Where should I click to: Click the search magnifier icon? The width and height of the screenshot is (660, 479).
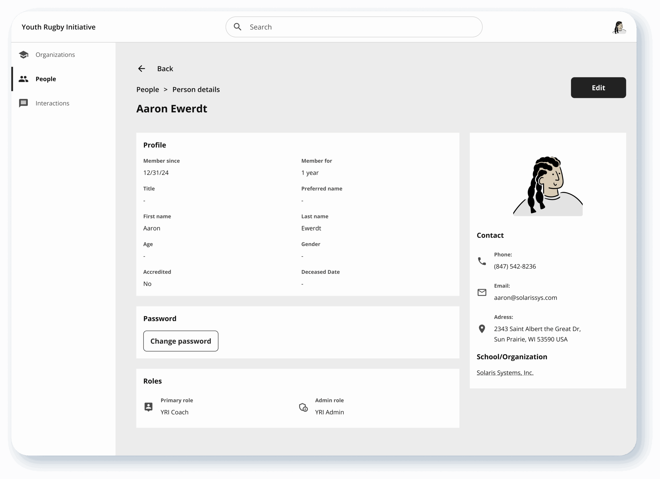click(x=237, y=27)
